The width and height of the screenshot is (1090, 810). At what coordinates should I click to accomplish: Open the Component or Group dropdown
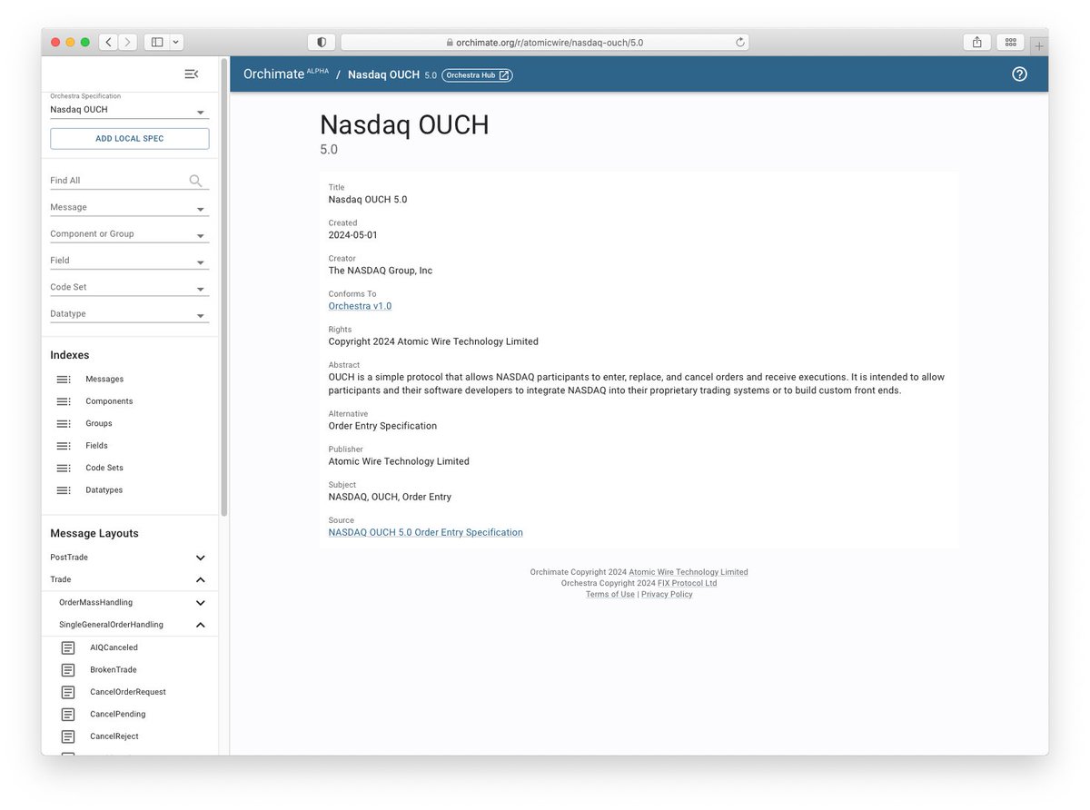pos(129,234)
